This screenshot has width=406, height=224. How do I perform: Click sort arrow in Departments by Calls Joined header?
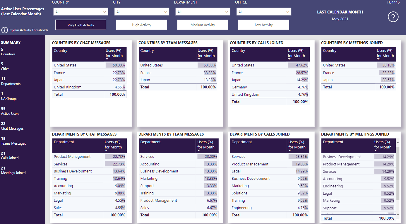290,151
